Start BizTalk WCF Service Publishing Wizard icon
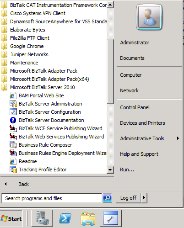Screen dimensions: 184x228 tap(13, 128)
